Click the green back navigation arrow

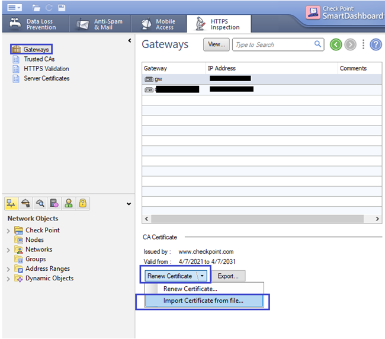tap(336, 44)
